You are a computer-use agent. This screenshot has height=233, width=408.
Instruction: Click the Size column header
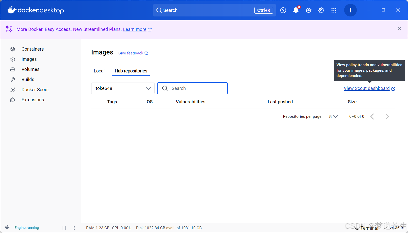click(x=352, y=102)
